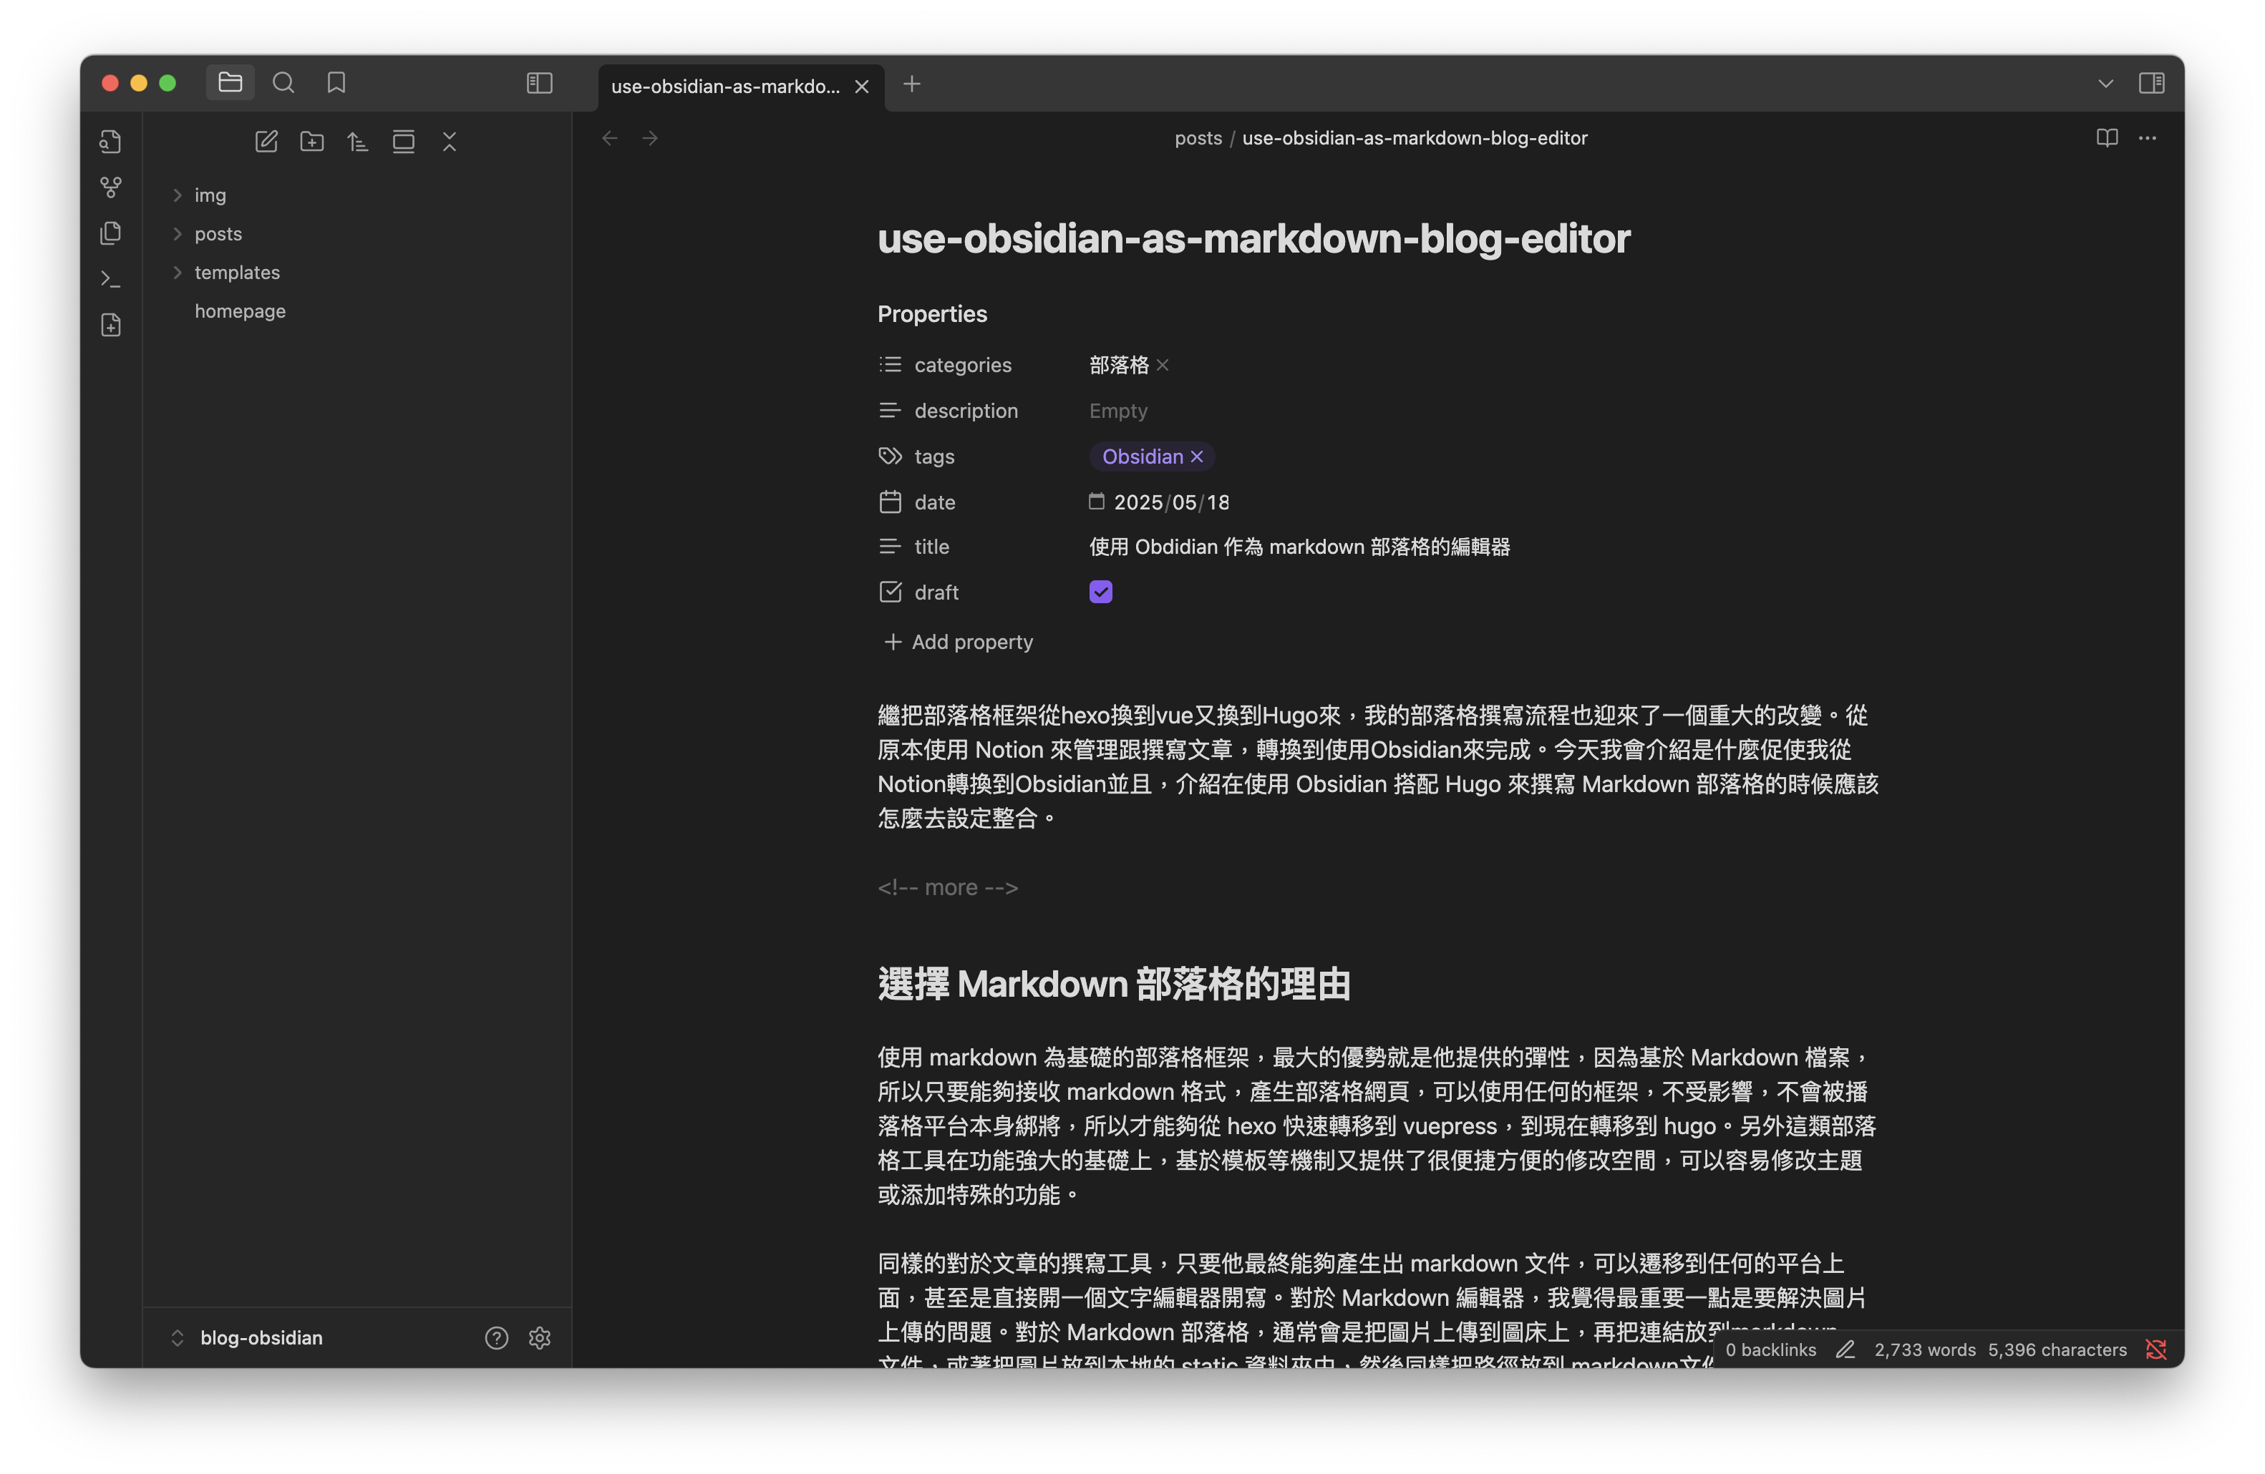Toggle the left sidebar collapse icon

click(x=540, y=83)
